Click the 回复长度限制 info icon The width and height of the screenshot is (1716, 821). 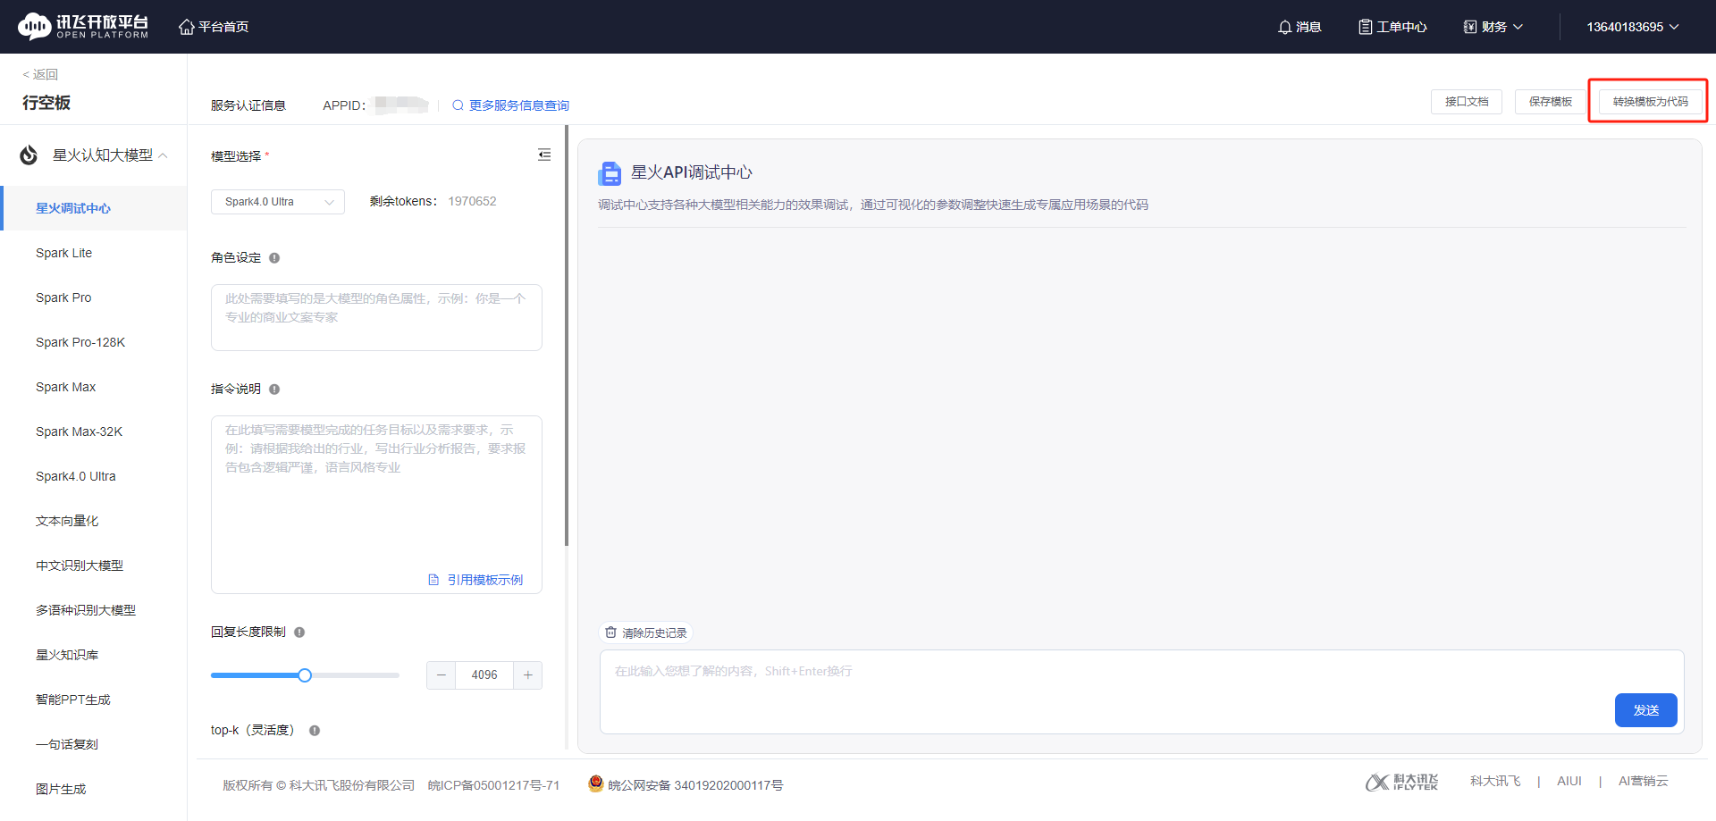(x=299, y=633)
